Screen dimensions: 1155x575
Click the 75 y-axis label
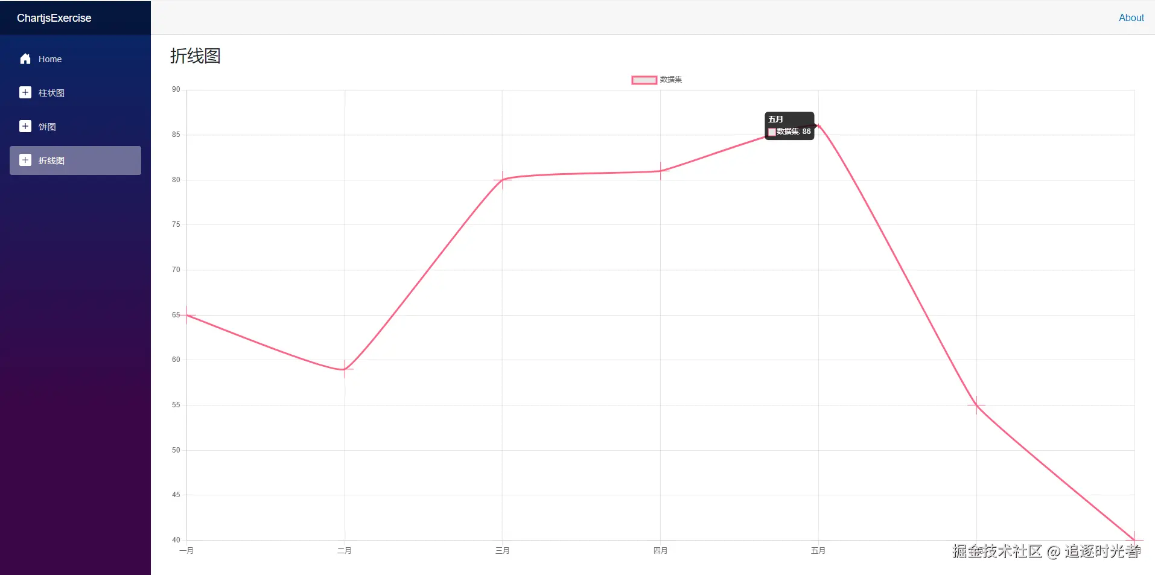176,224
